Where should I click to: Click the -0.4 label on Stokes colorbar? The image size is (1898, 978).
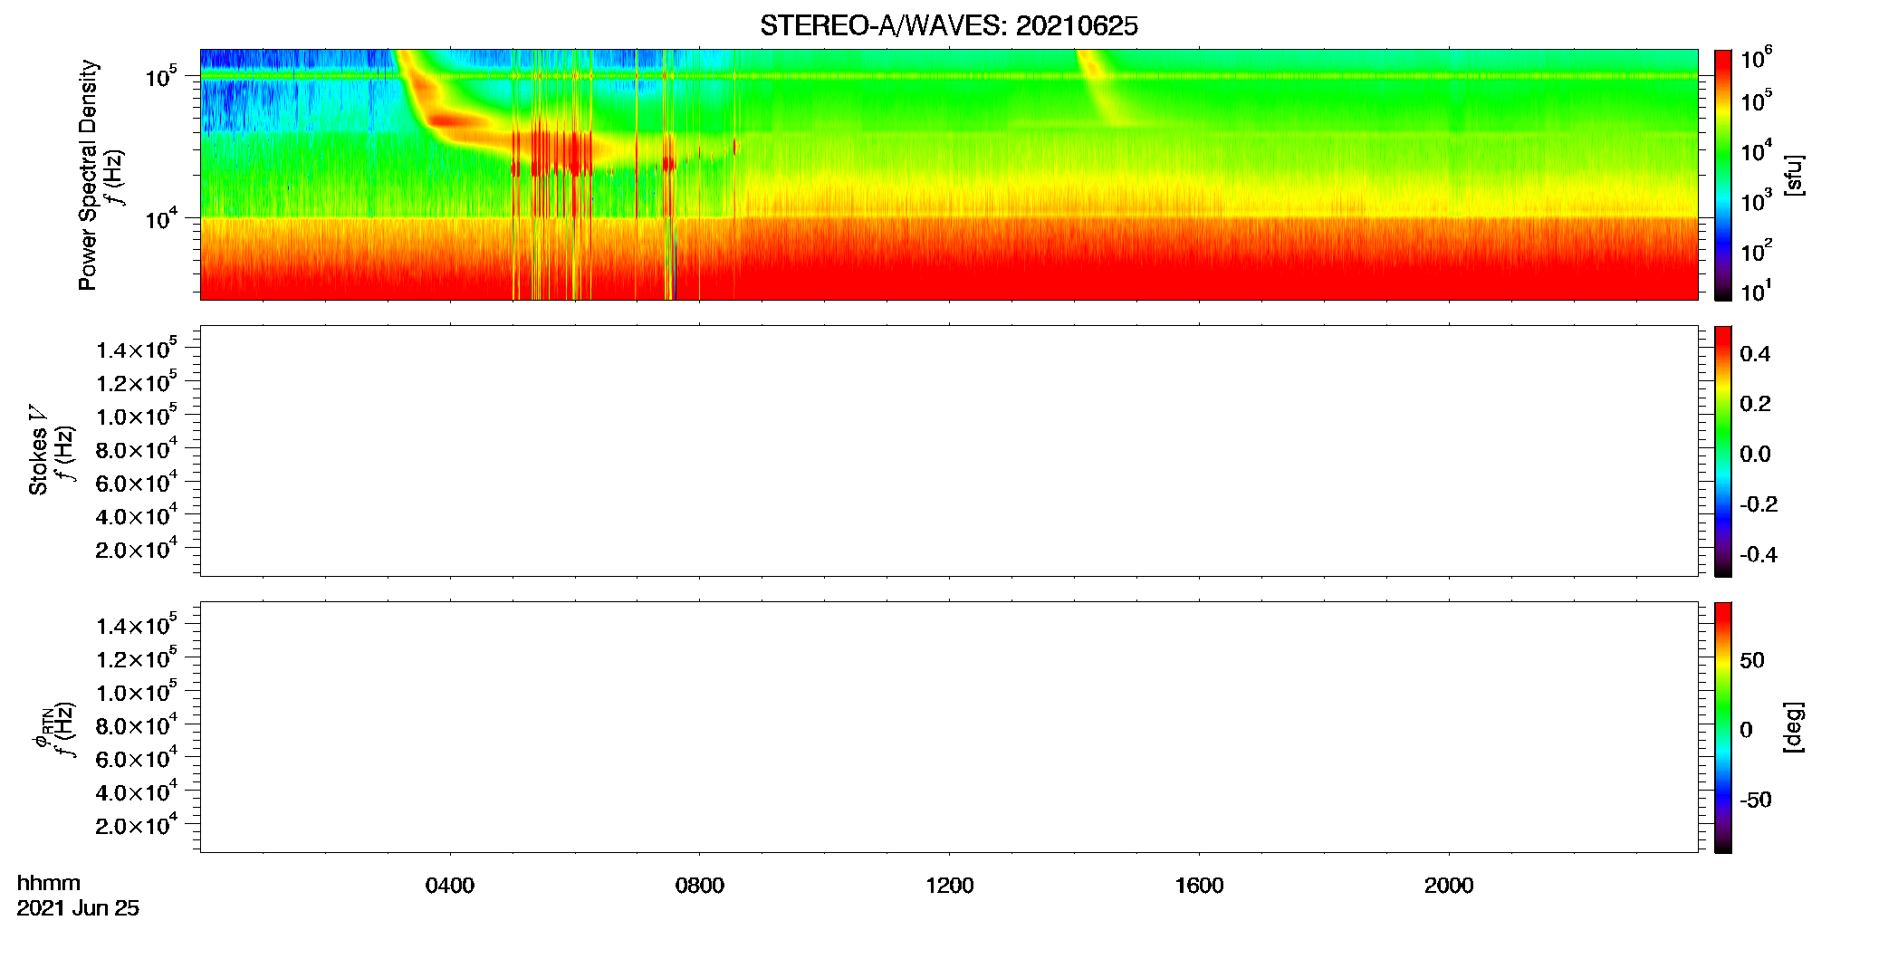coord(1759,555)
